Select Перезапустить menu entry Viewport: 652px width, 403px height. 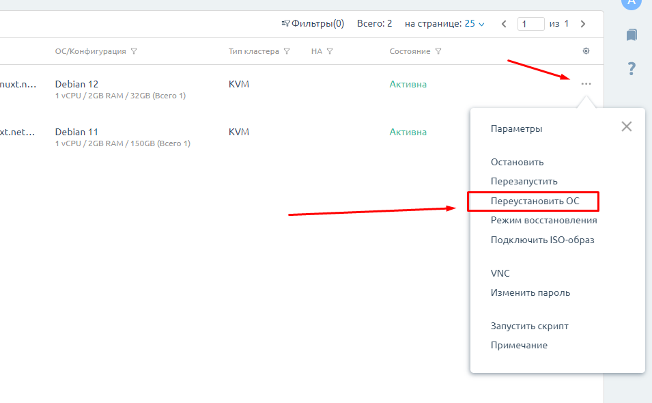524,182
